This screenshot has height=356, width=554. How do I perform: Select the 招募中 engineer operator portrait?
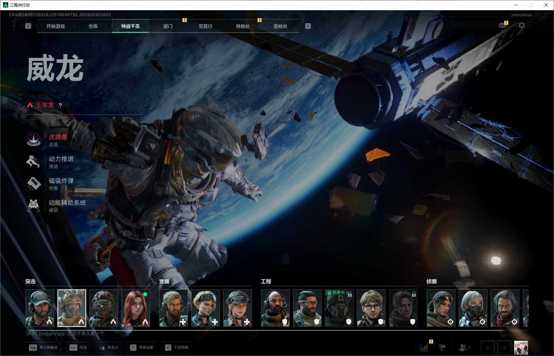click(339, 308)
